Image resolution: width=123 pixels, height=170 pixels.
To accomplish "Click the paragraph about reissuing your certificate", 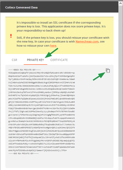I will click(x=63, y=42).
